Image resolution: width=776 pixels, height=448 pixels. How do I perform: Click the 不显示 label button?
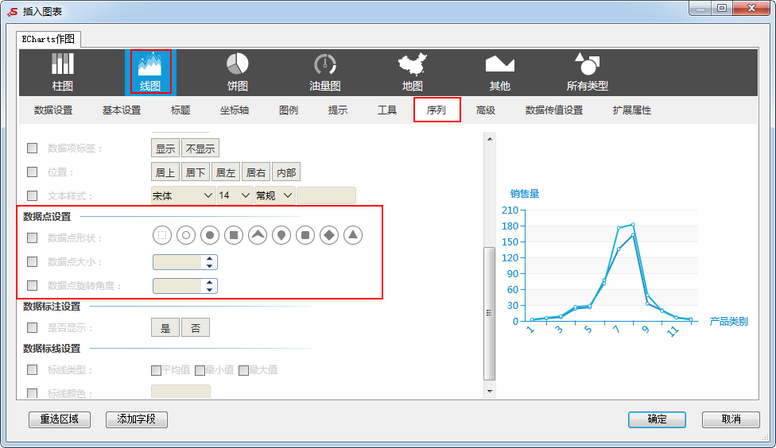coord(200,149)
